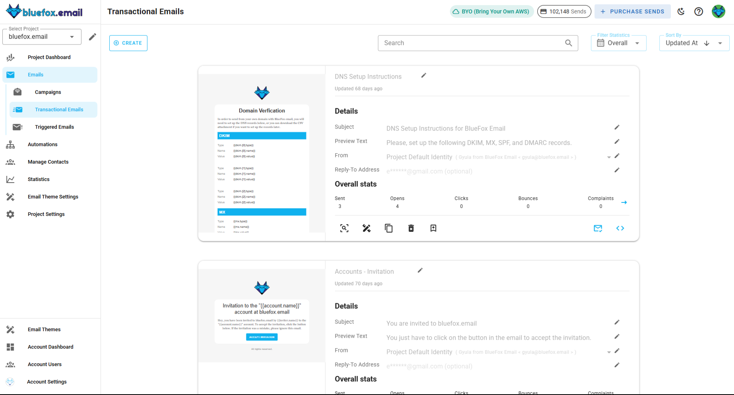Click the bookmark icon on DNS Setup card
Image resolution: width=734 pixels, height=395 pixels.
point(433,228)
